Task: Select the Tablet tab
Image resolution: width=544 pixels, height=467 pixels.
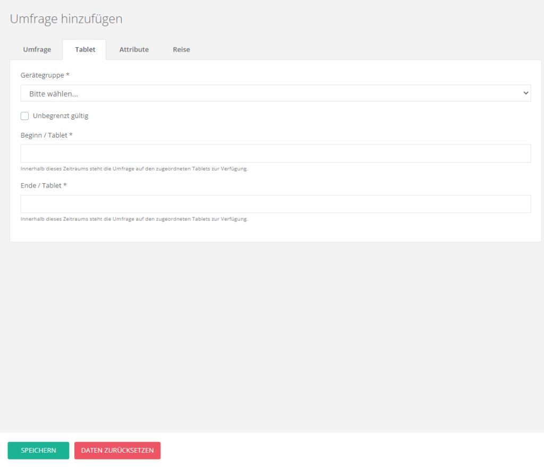Action: click(85, 49)
